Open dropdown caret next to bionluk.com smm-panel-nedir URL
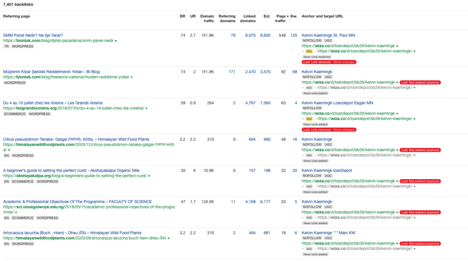The height and width of the screenshot is (261, 468). tap(116, 41)
